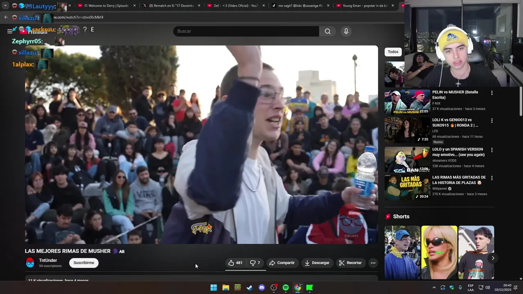The height and width of the screenshot is (294, 523).
Task: Open LOLI K vs GENIO013 video thumbnail
Action: [407, 130]
